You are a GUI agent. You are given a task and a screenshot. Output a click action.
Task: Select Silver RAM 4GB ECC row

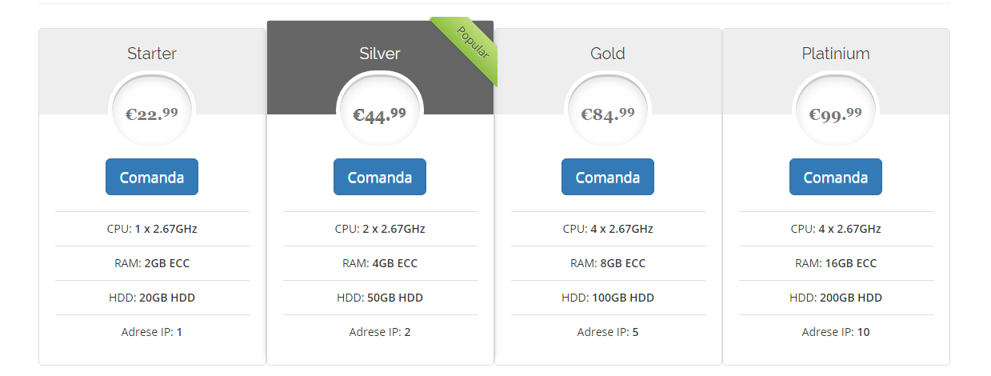click(380, 263)
